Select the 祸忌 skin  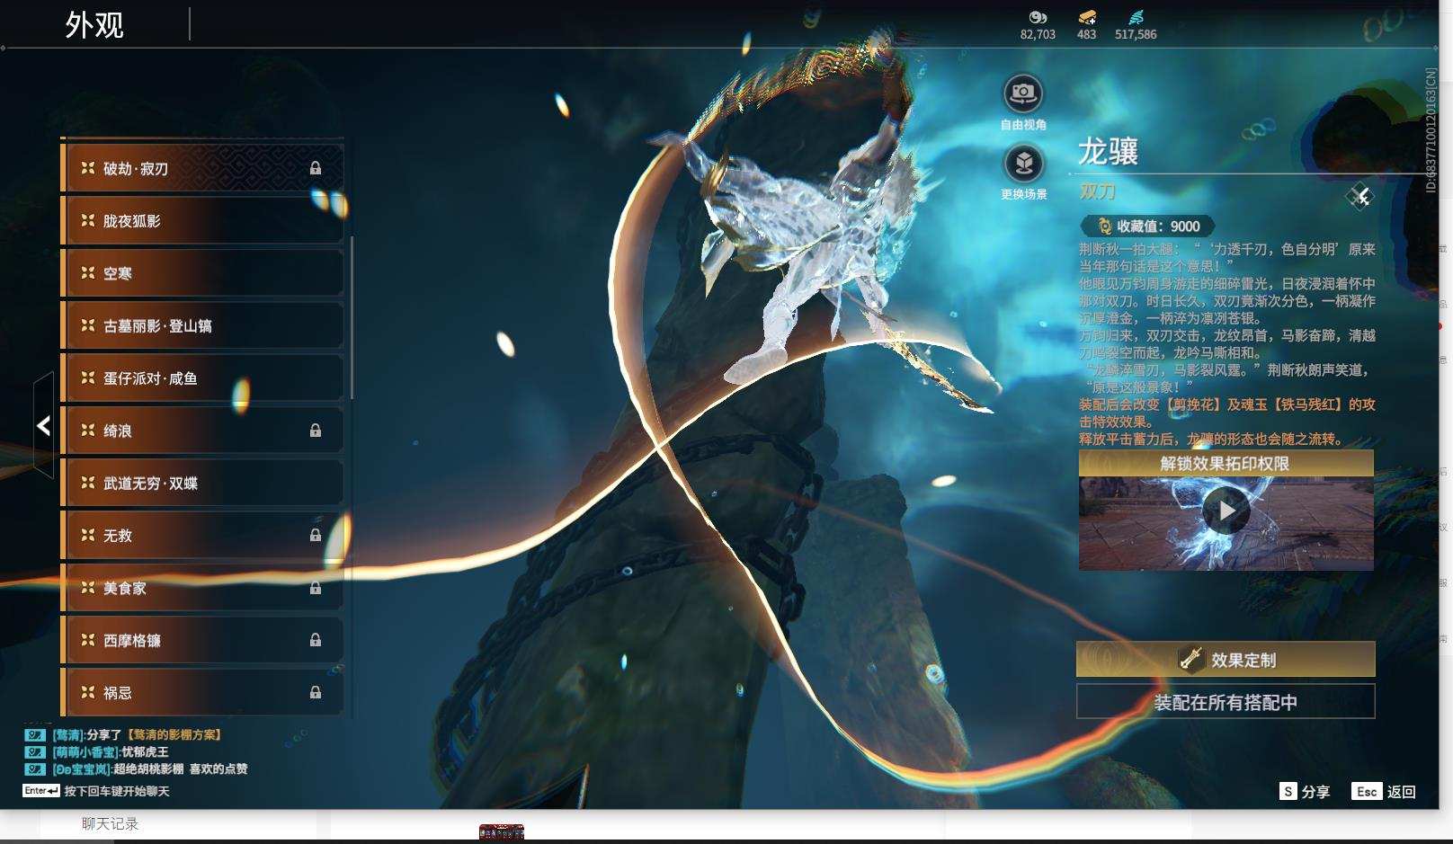tap(202, 692)
